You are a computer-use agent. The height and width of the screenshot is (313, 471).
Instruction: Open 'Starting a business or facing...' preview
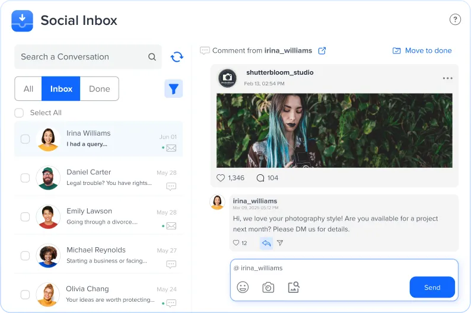[x=107, y=261]
